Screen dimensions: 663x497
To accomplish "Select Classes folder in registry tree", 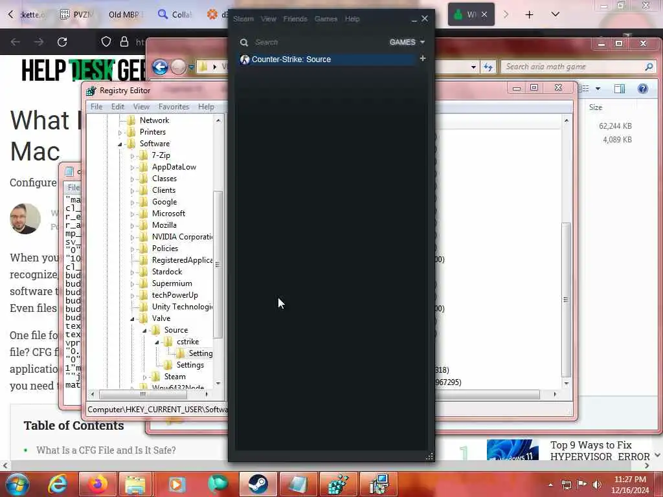I will 164,179.
